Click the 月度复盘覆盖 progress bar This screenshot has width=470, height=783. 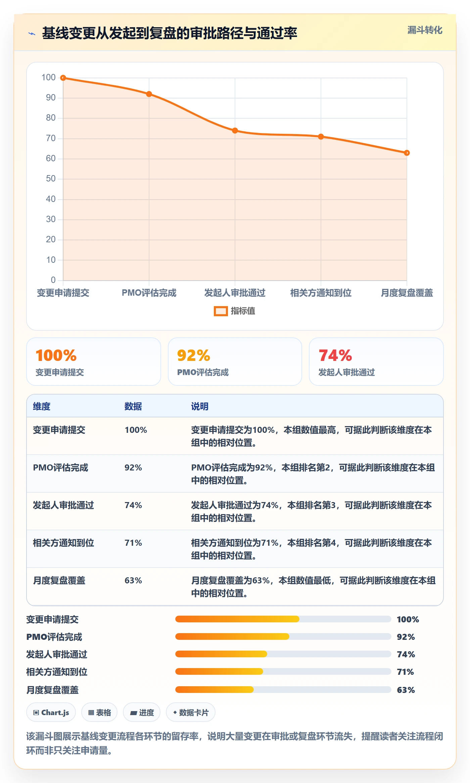point(283,690)
